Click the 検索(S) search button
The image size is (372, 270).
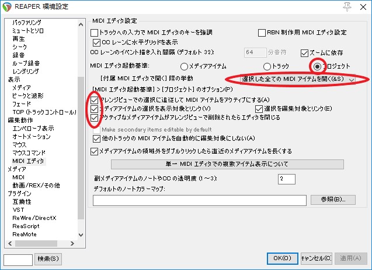click(48, 259)
